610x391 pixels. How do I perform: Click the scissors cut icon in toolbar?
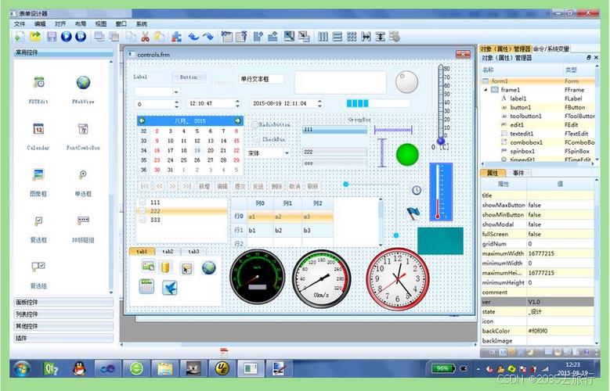click(145, 36)
